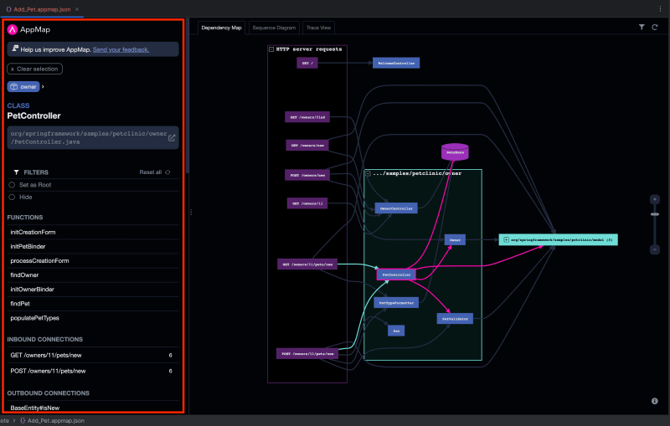Click the PetController.java file path box
The image size is (670, 426).
click(x=93, y=137)
